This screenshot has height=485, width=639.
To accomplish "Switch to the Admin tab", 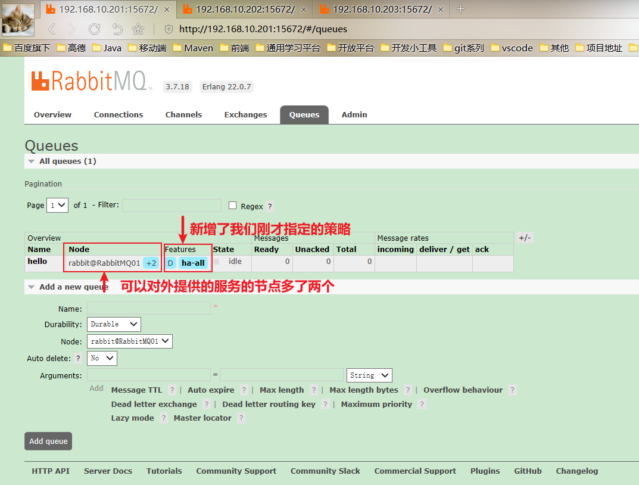I will tap(354, 114).
